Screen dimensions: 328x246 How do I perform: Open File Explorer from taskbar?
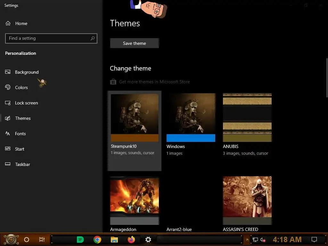114,240
